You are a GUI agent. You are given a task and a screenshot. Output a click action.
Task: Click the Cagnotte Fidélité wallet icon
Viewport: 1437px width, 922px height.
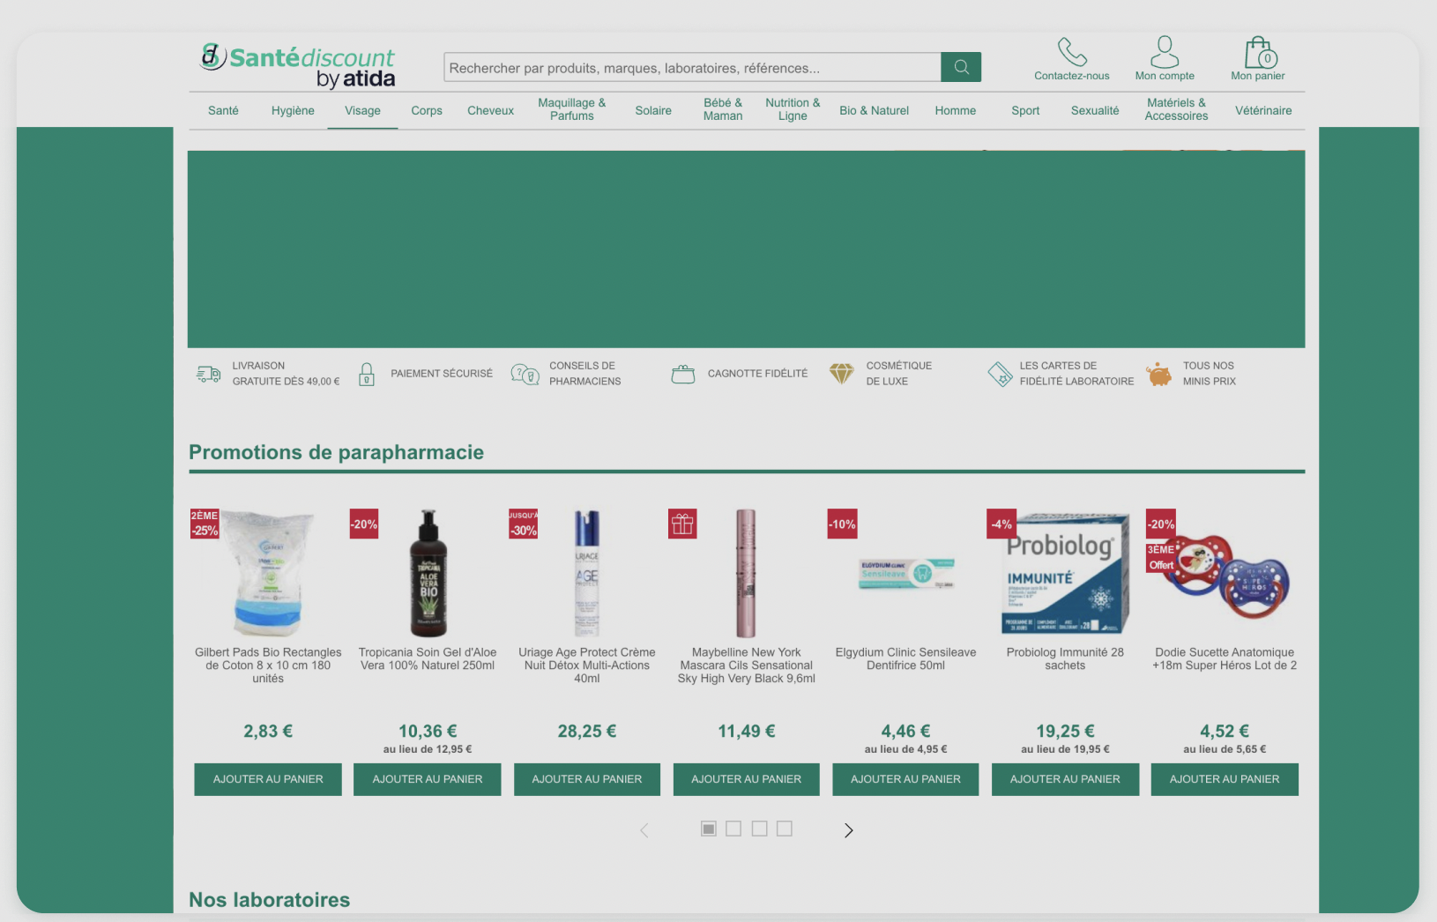point(683,375)
